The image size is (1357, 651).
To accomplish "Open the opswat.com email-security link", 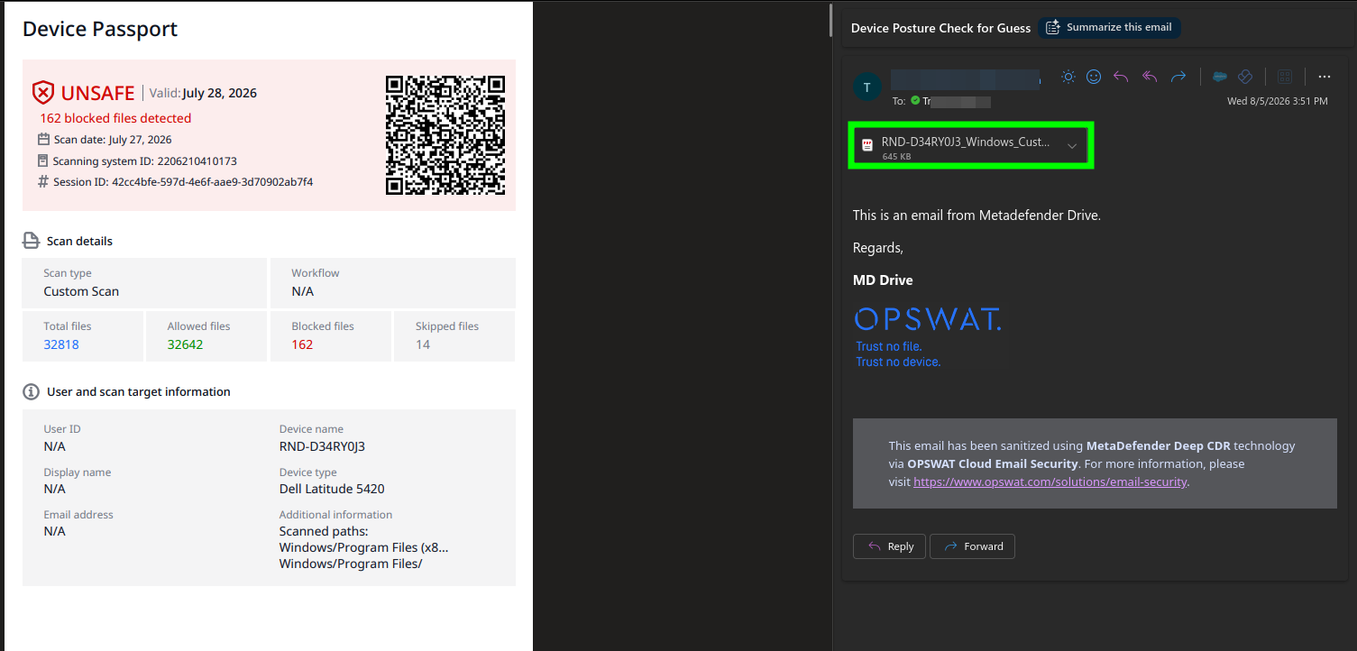I will click(1050, 482).
